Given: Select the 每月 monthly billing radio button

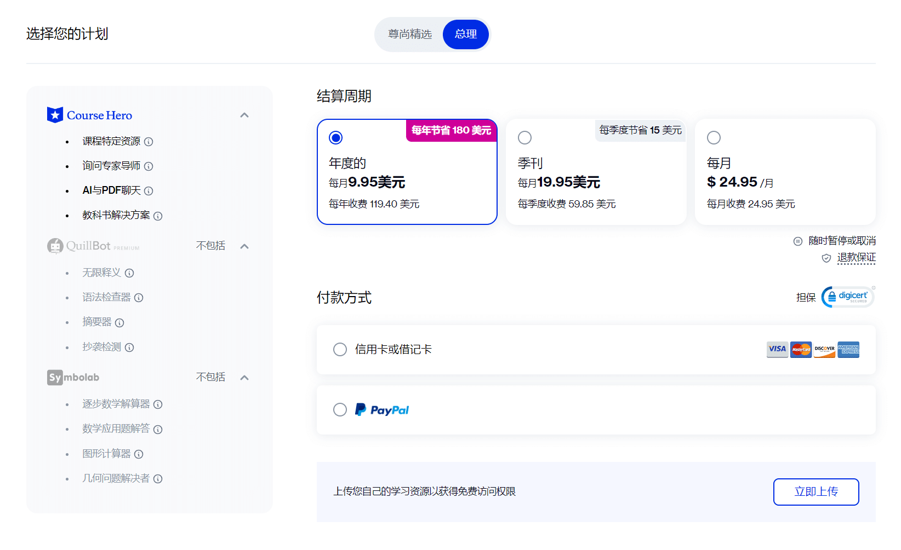Looking at the screenshot, I should point(714,137).
